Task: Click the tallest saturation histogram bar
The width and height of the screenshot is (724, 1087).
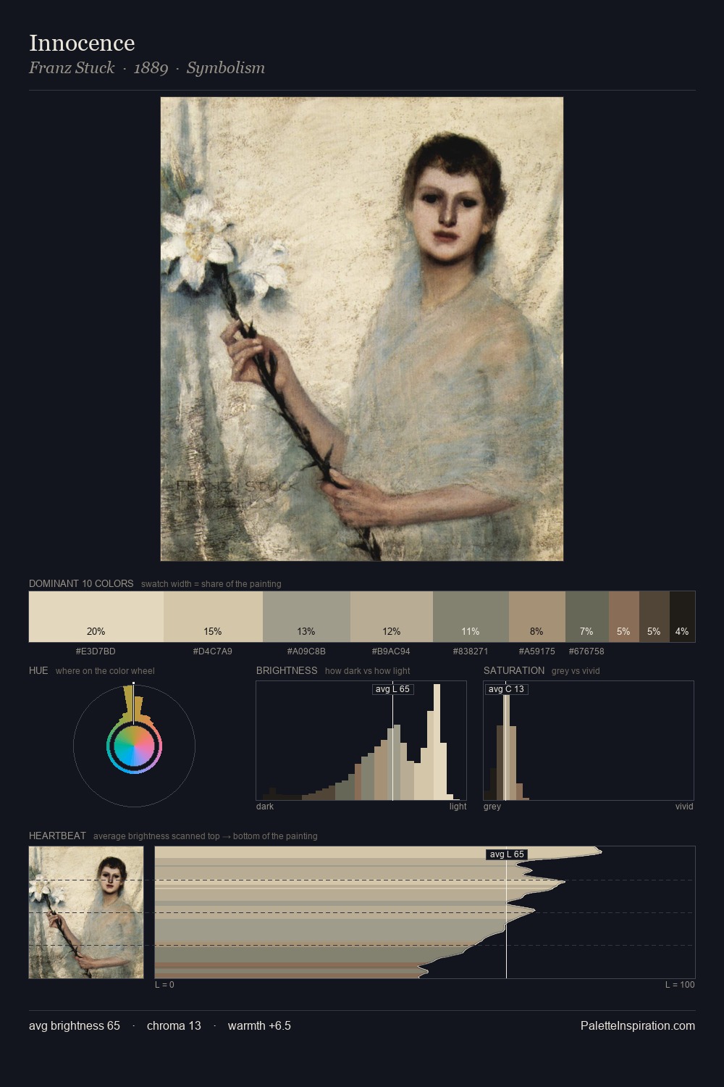Action: pos(507,742)
